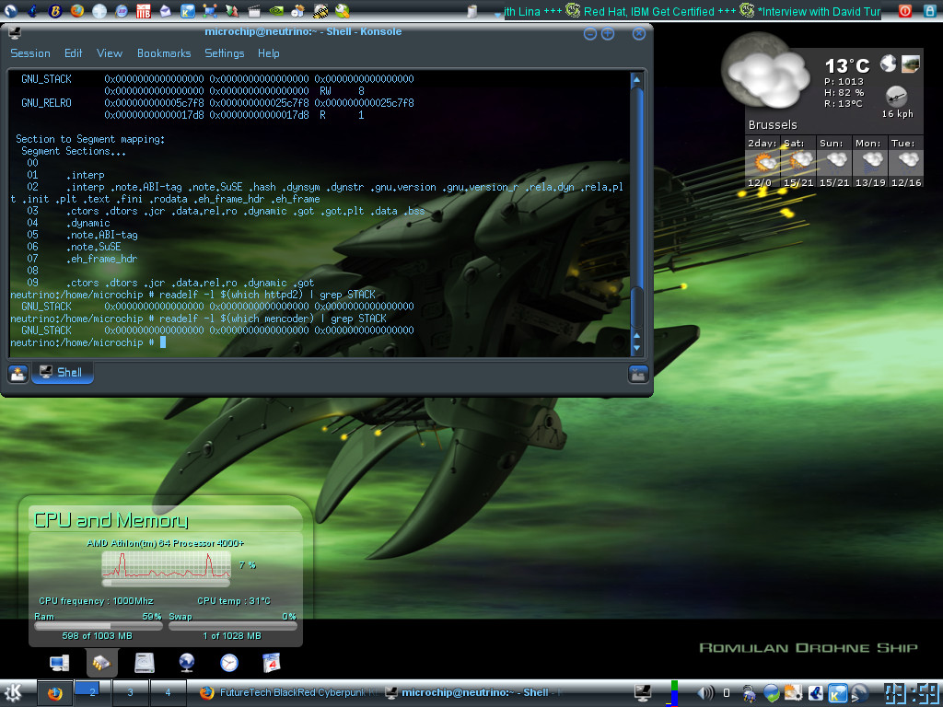Click the CPU usage graph in widget
The width and height of the screenshot is (943, 707).
tap(166, 566)
